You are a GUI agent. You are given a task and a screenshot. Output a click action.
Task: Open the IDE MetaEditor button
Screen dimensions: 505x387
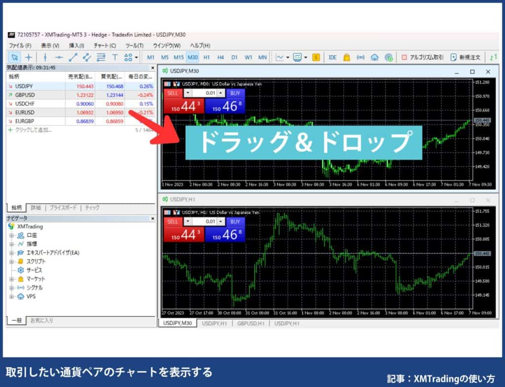[332, 57]
